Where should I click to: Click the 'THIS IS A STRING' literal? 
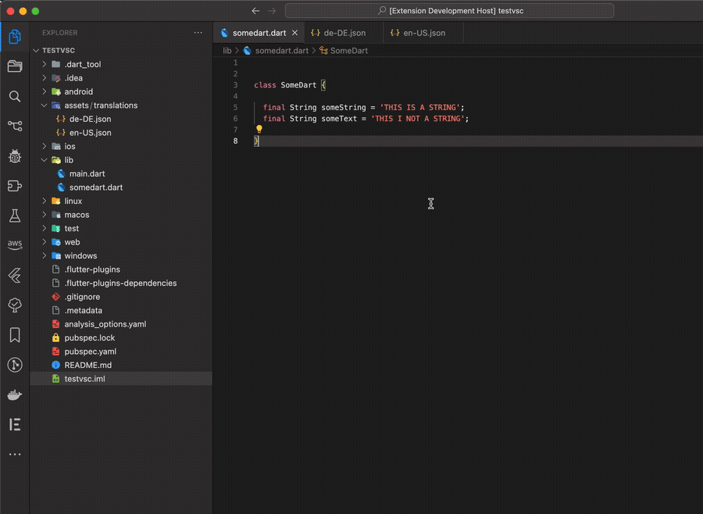419,108
